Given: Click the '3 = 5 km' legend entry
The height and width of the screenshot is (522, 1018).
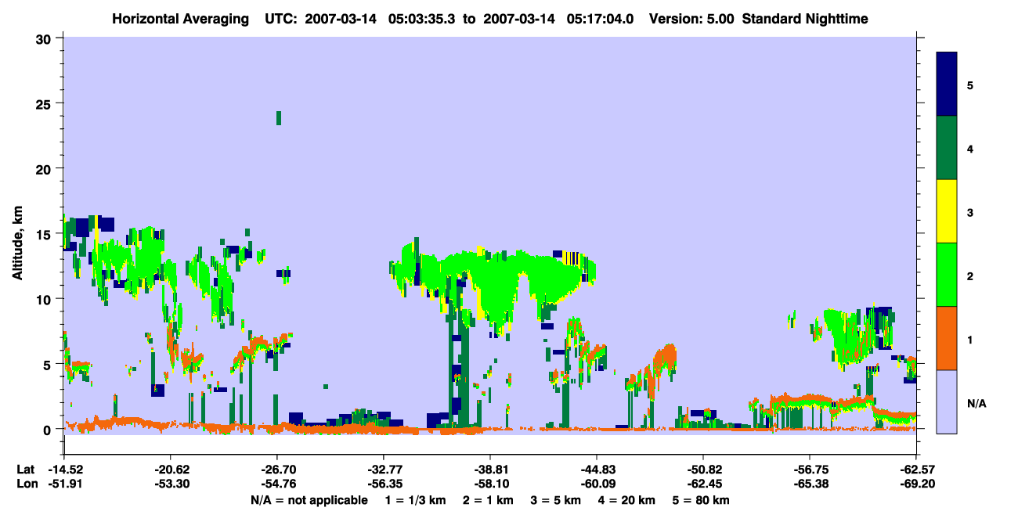Looking at the screenshot, I should click(x=556, y=500).
